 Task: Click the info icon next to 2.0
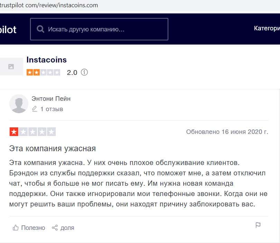[x=84, y=72]
